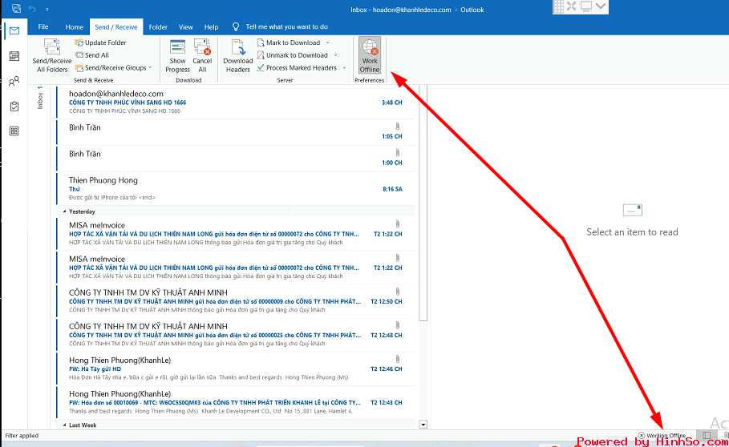The height and width of the screenshot is (447, 729).
Task: Collapse the Last Week message group
Action: (x=65, y=425)
